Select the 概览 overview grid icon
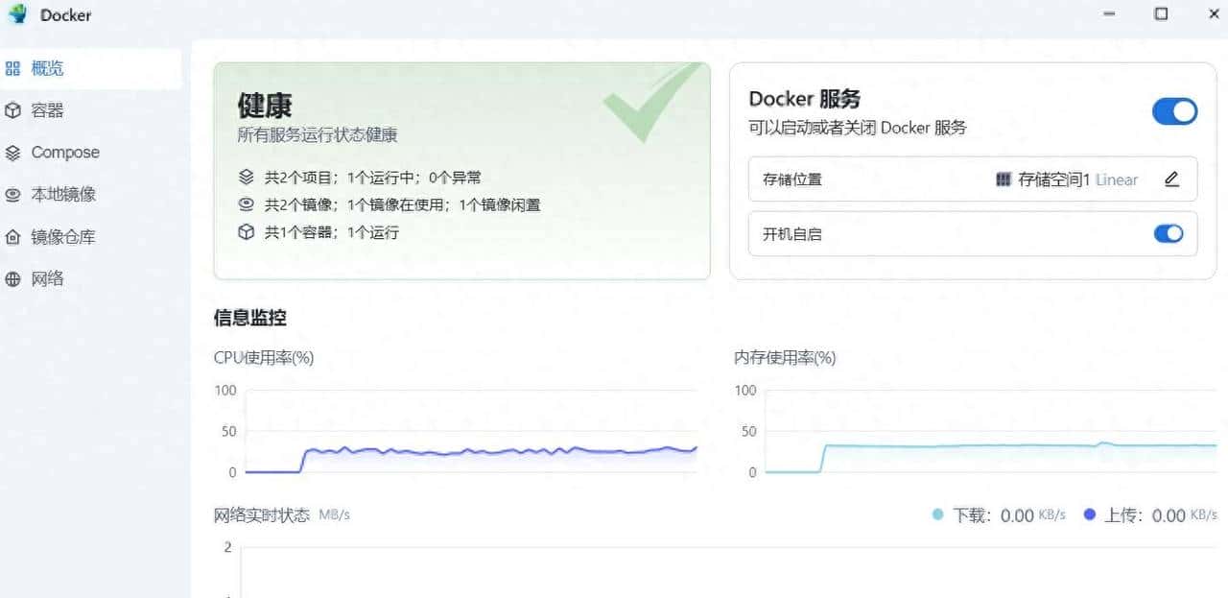 [13, 67]
